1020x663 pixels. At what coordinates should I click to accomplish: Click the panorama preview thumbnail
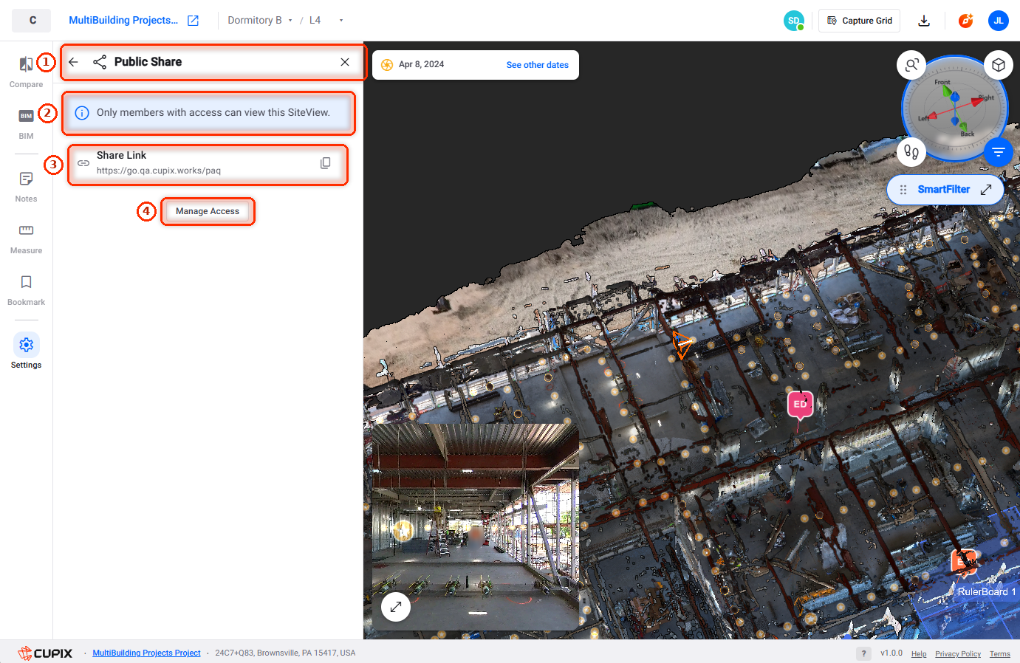[476, 527]
